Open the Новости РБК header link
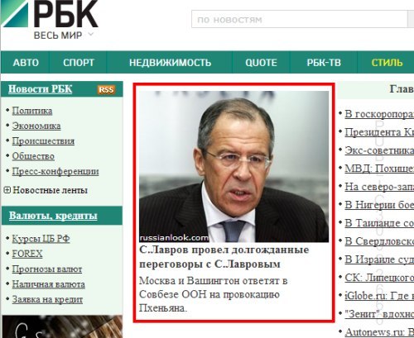Viewport: 414px width, 338px height. [x=40, y=89]
